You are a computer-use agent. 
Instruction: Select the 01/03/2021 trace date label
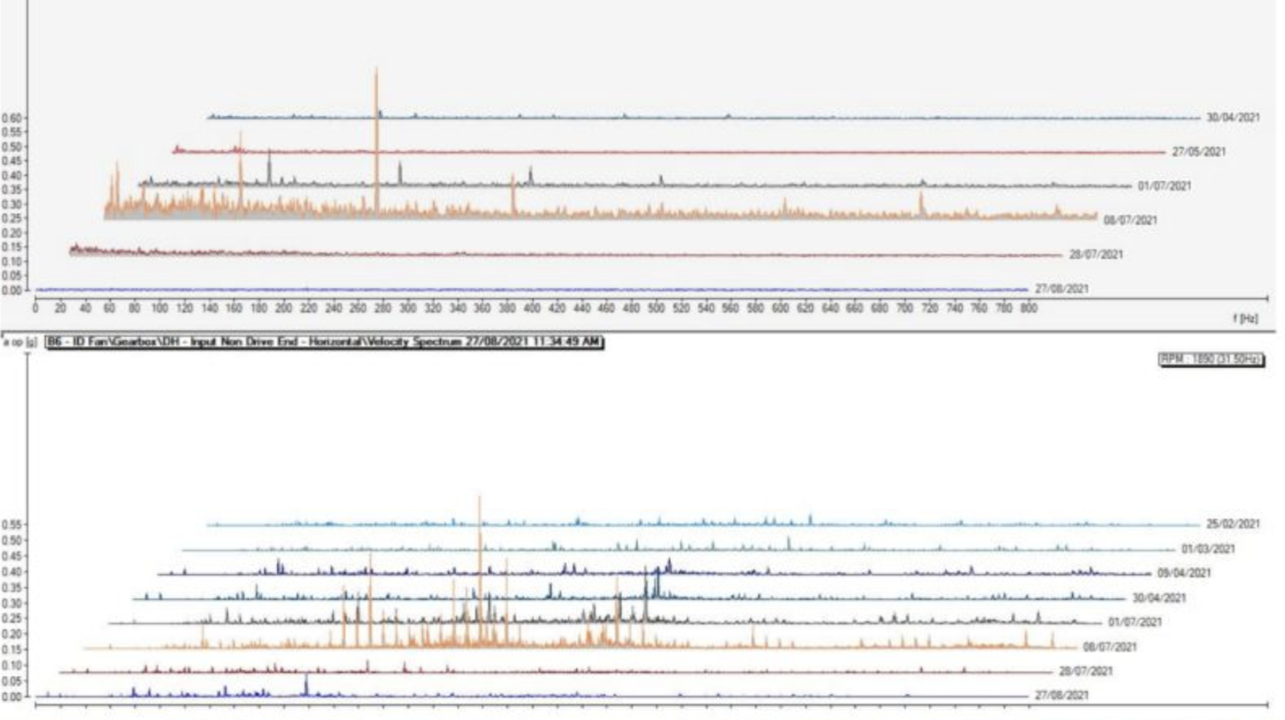pos(1208,548)
